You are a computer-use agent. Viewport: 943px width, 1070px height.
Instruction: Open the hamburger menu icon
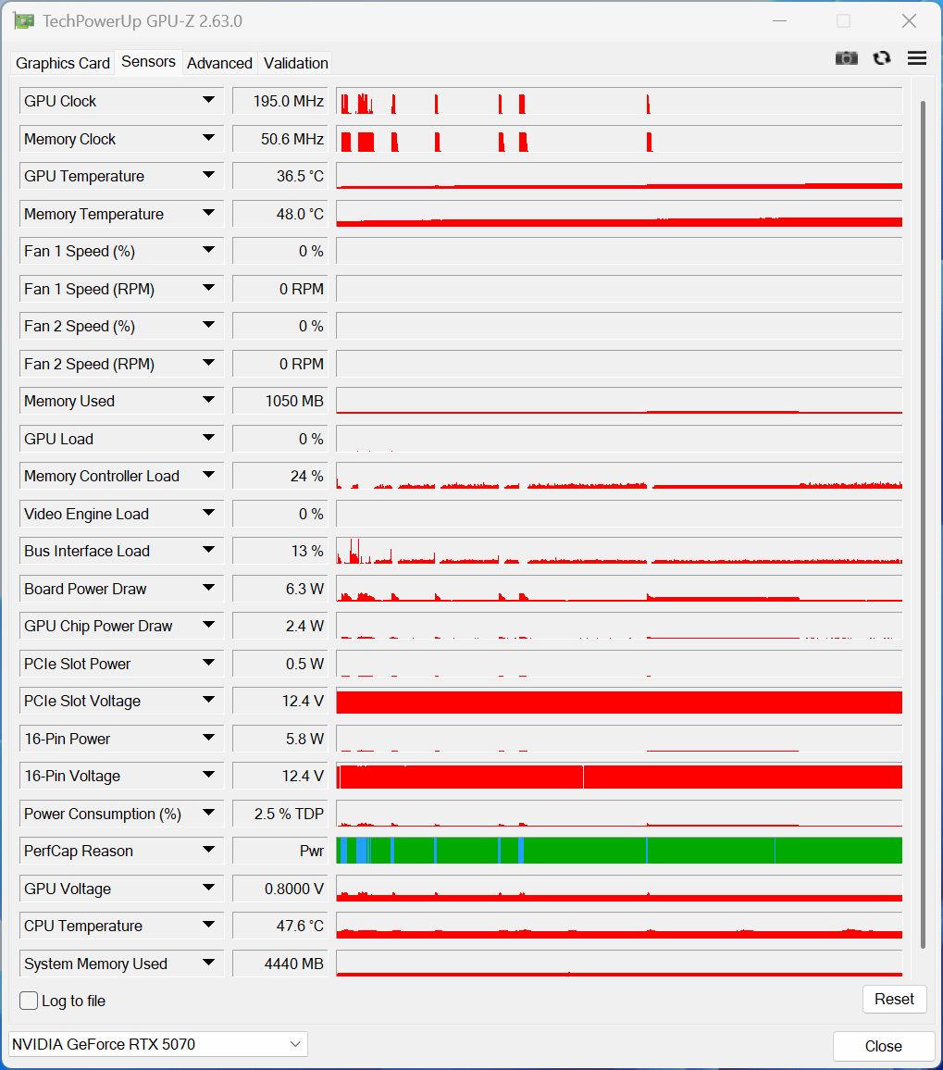coord(917,58)
